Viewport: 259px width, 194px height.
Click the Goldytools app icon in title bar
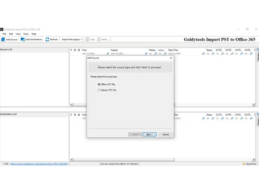pos(2,29)
